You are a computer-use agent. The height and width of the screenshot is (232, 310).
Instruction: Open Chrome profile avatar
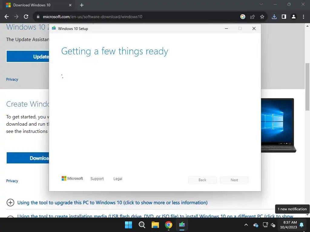[294, 17]
